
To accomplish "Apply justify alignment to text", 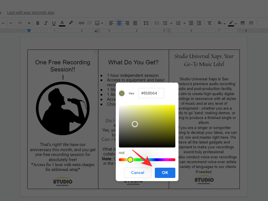I will 135,23.
